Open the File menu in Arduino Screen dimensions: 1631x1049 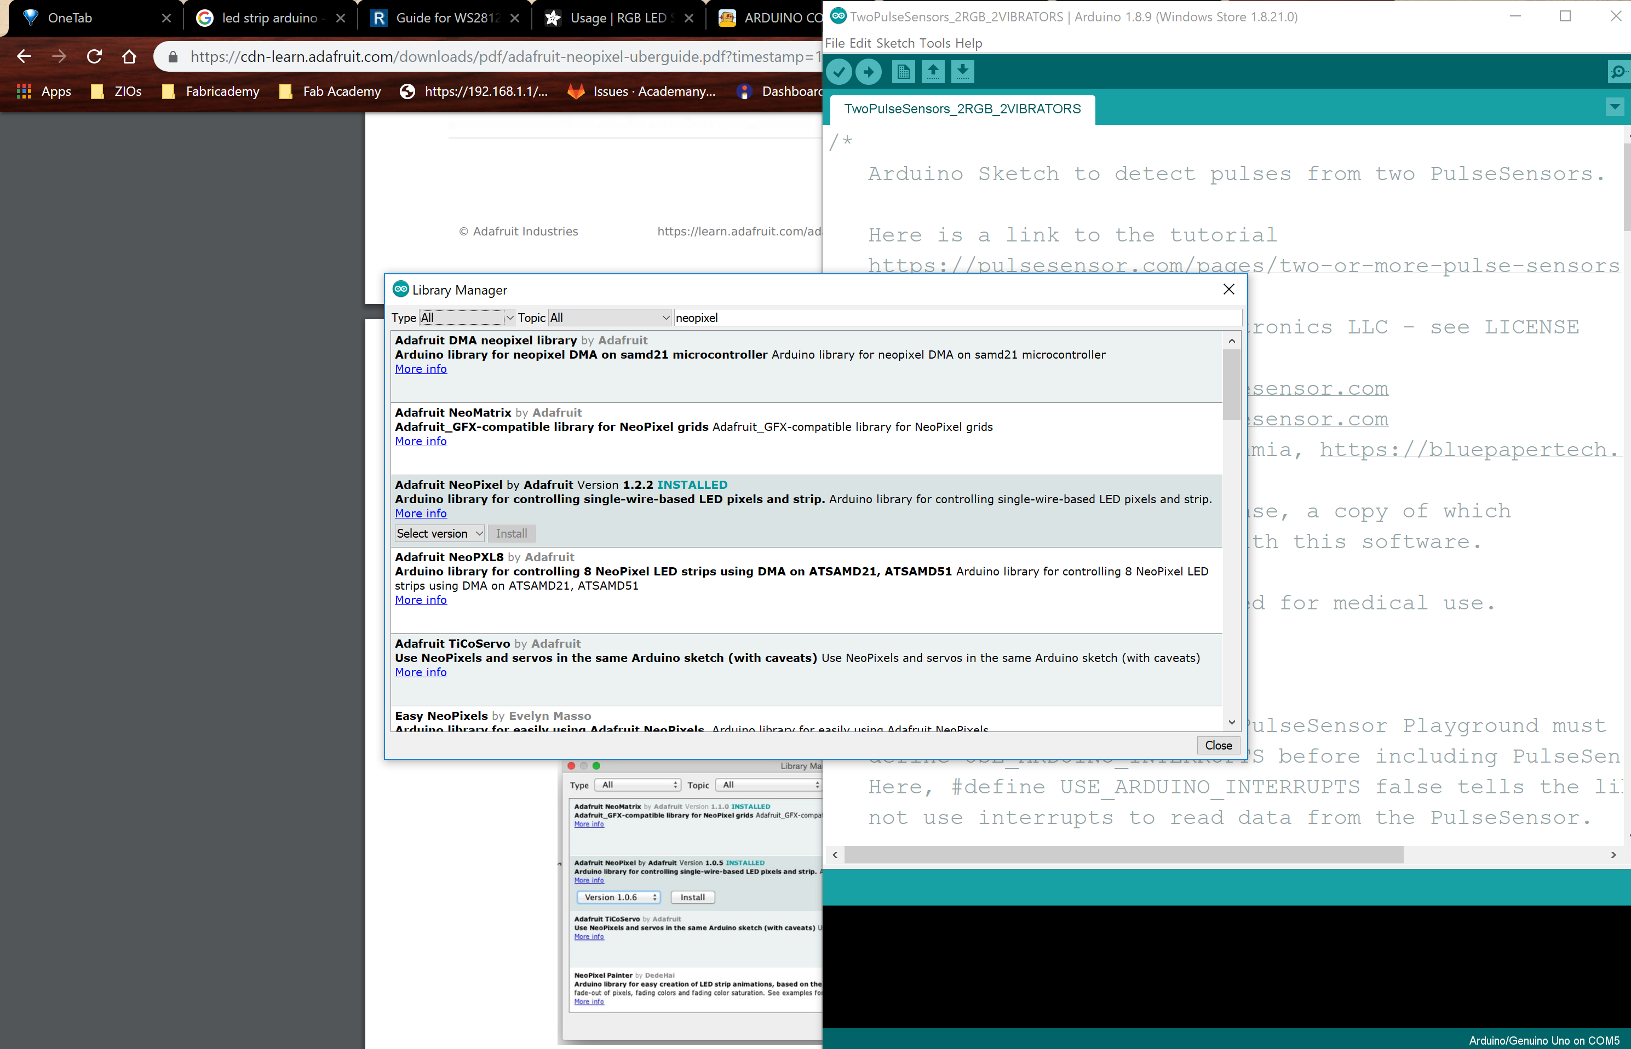pyautogui.click(x=835, y=43)
